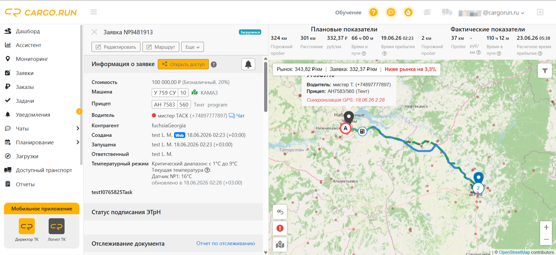The image size is (556, 255).
Task: Click the Загрузился status badge
Action: pyautogui.click(x=250, y=32)
